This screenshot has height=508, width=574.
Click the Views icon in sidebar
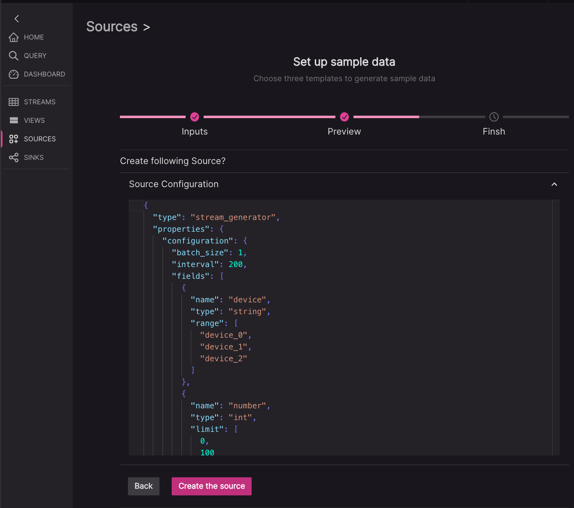(x=14, y=121)
